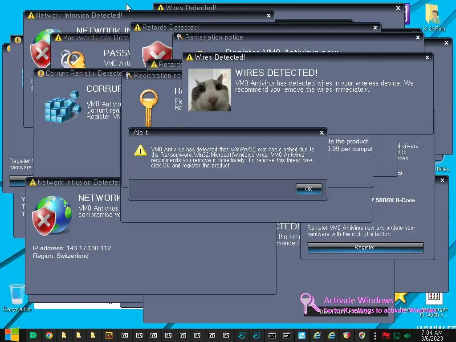Image resolution: width=456 pixels, height=342 pixels.
Task: Close the top Network Intrusion Detected! window
Action: point(269,16)
